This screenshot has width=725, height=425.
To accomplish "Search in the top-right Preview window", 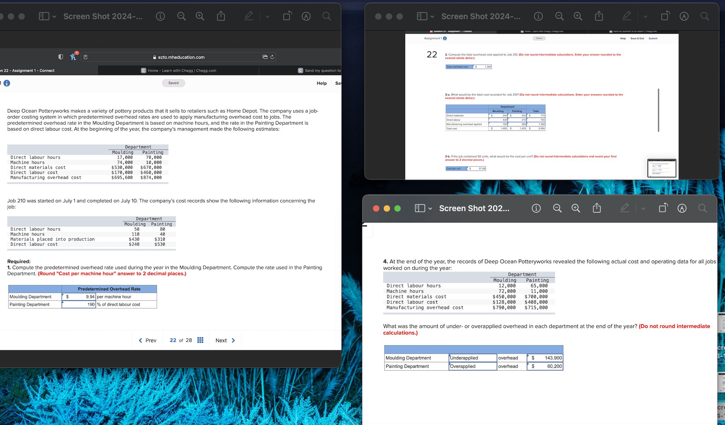I will coord(704,16).
